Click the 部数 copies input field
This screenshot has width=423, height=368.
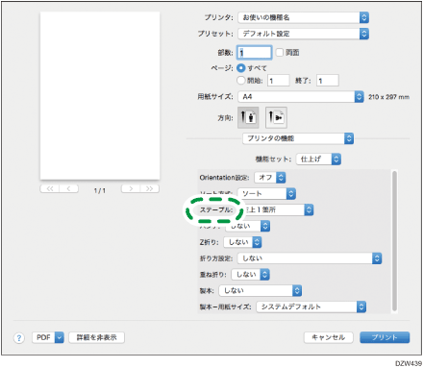click(x=255, y=53)
